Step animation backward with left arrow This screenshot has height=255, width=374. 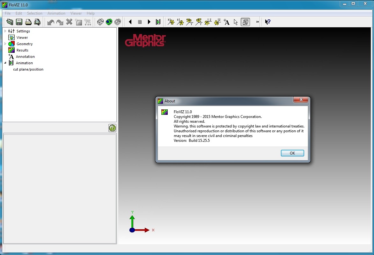tap(130, 22)
